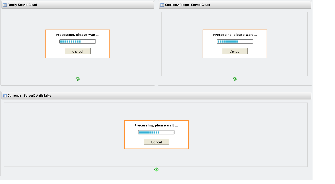
Task: Cancel processing in Currency - ServerDetailsTable panel
Action: pyautogui.click(x=156, y=142)
